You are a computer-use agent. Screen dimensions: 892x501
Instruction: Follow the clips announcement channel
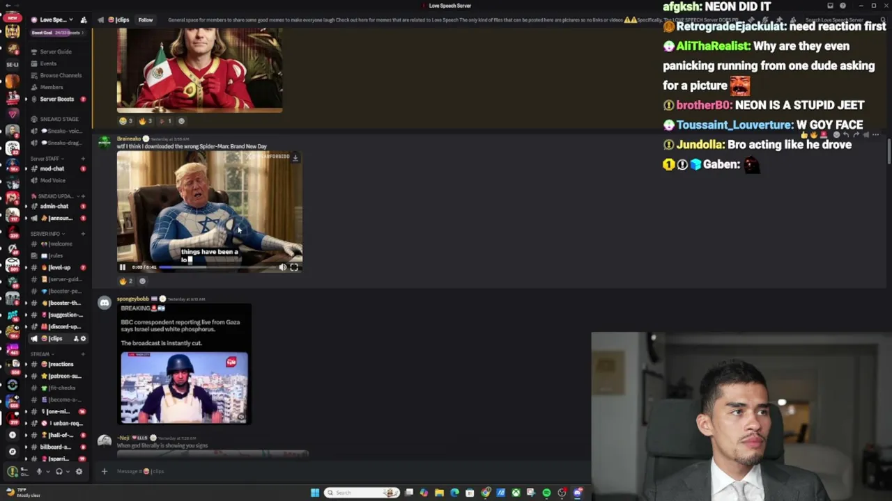(146, 20)
